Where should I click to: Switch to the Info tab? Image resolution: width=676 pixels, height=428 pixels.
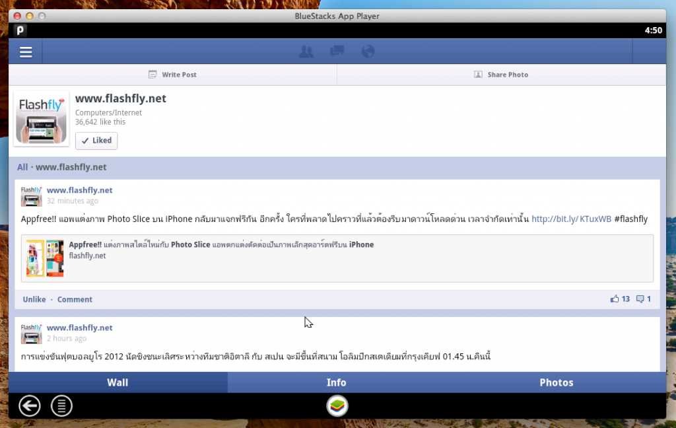coord(336,382)
